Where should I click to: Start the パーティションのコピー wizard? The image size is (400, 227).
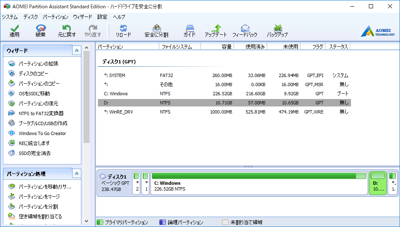point(39,84)
